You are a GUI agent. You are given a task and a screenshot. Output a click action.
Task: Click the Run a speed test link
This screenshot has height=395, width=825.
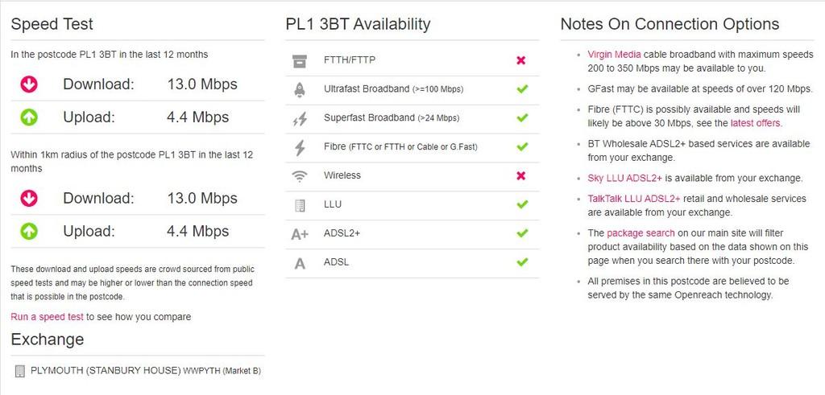47,317
